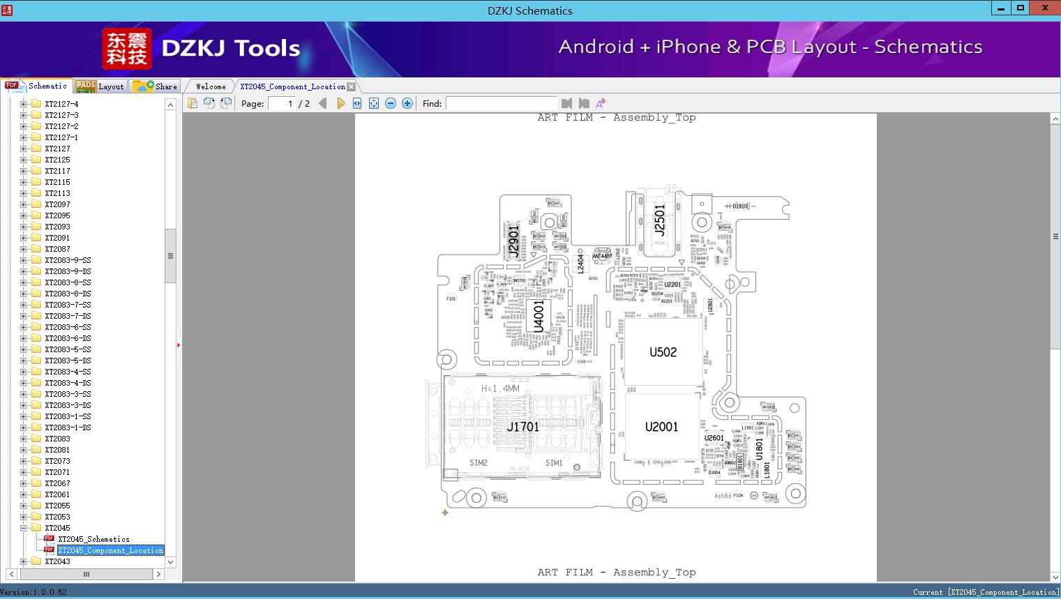This screenshot has height=599, width=1061.
Task: Open the Welcome document tab
Action: tap(211, 86)
